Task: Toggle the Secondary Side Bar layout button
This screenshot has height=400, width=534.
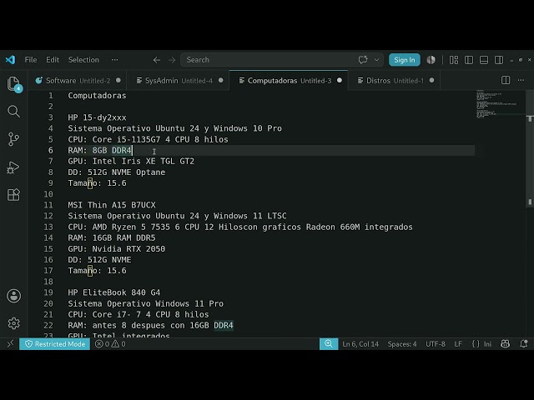Action: pos(499,60)
